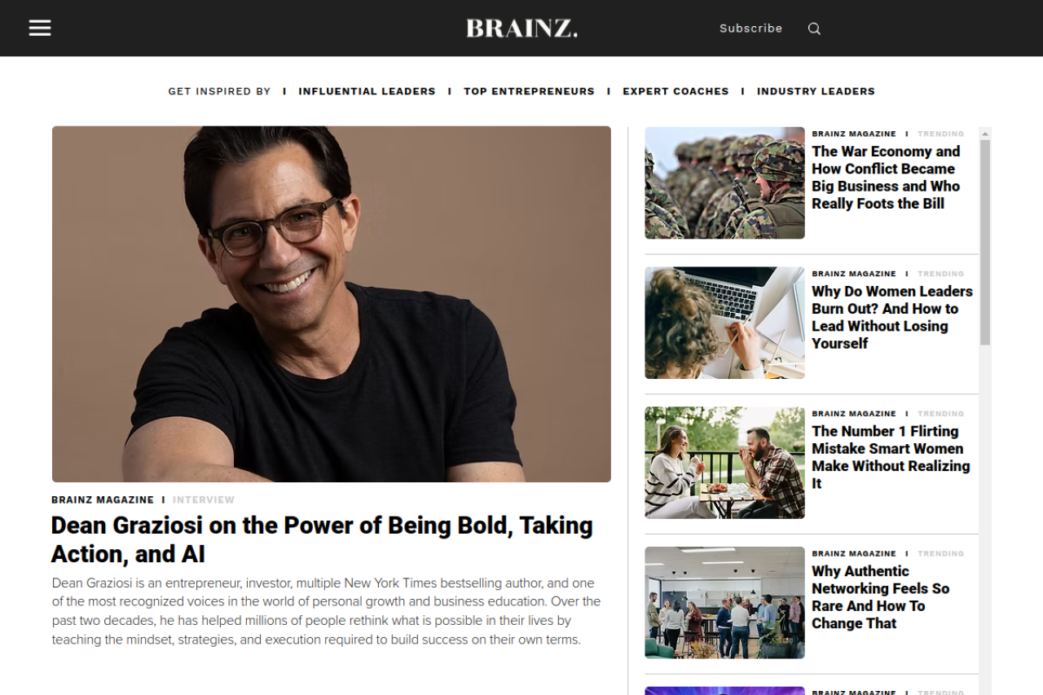The width and height of the screenshot is (1043, 695).
Task: Open the Dean Graziosi featured photo
Action: 332,304
